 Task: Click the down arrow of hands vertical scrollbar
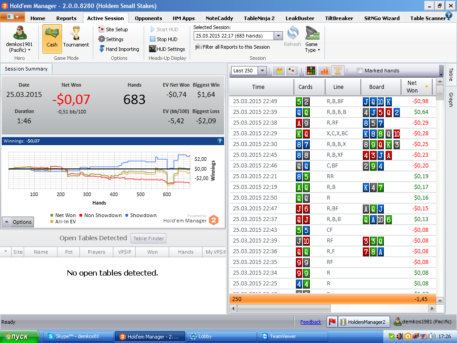tap(440, 301)
